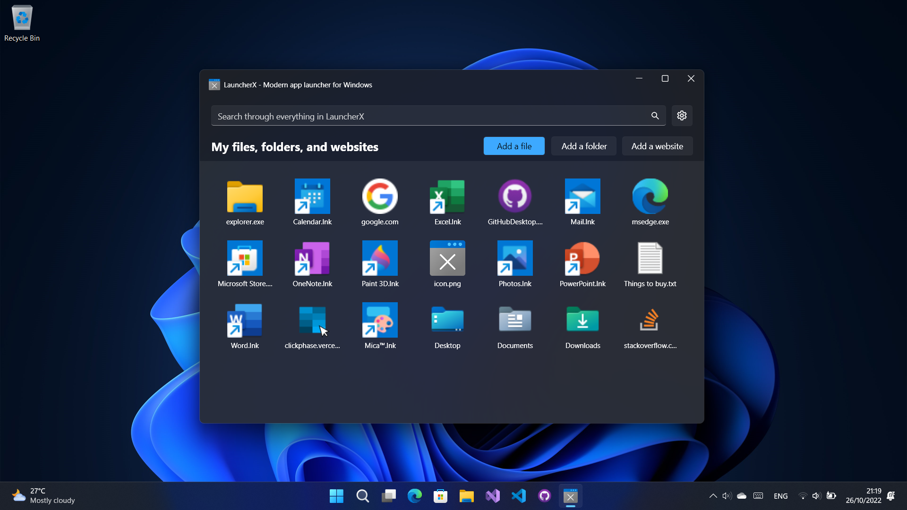
Task: Launch Word.lnk shortcut
Action: click(x=245, y=326)
